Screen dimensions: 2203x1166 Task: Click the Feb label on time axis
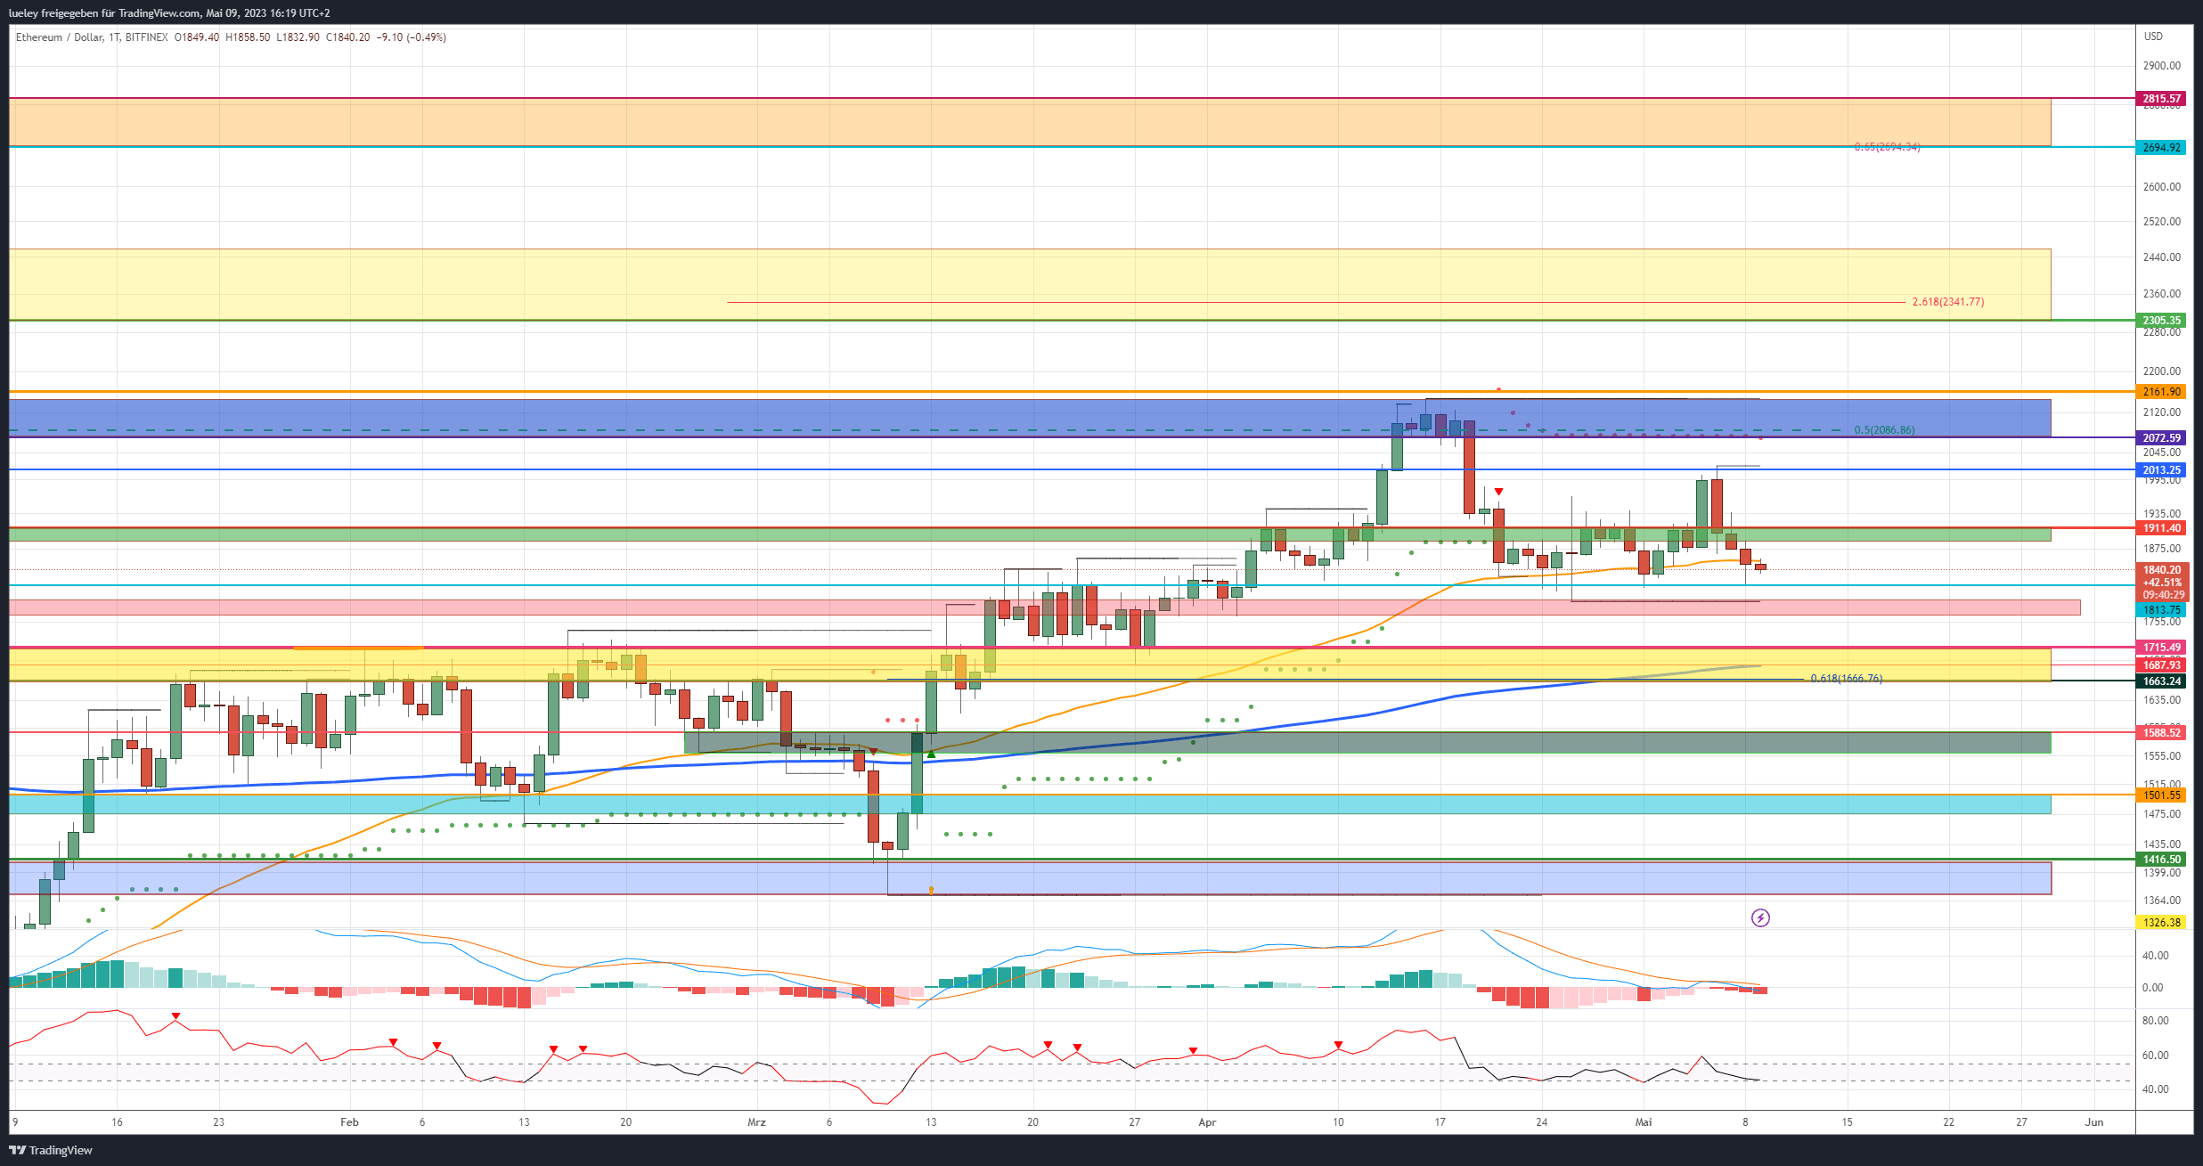[349, 1121]
